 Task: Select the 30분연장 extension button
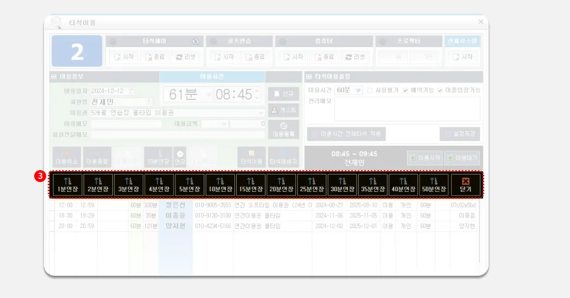point(343,185)
